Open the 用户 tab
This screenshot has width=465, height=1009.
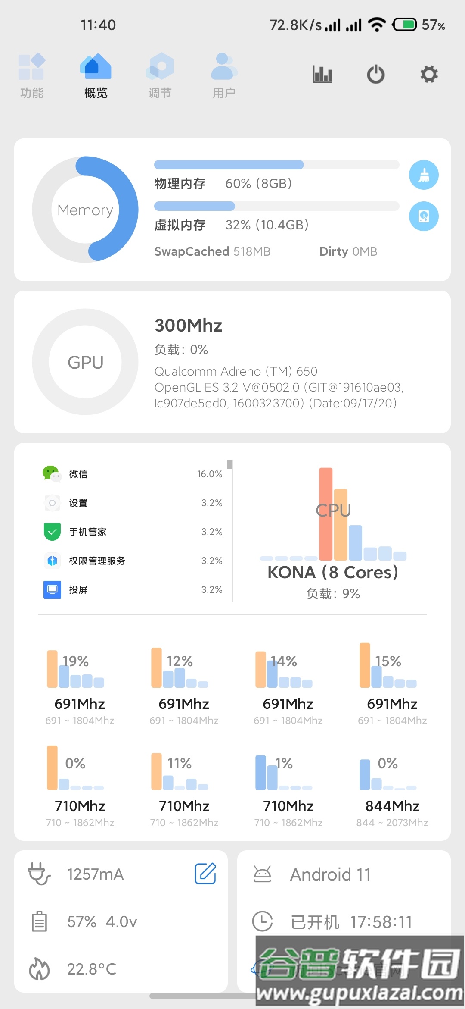tap(224, 75)
